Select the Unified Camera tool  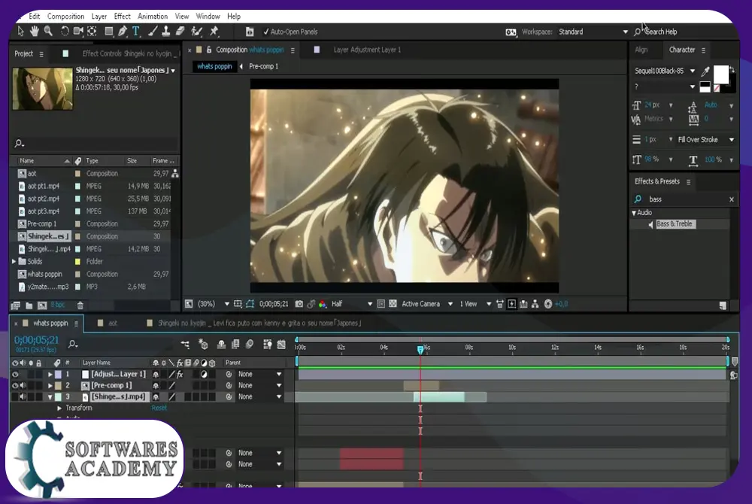78,32
